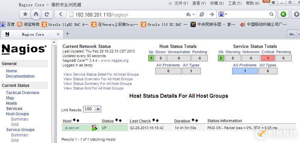Viewport: 300px width, 143px height.
Task: Click the search magnifier icon
Action: [271, 14]
